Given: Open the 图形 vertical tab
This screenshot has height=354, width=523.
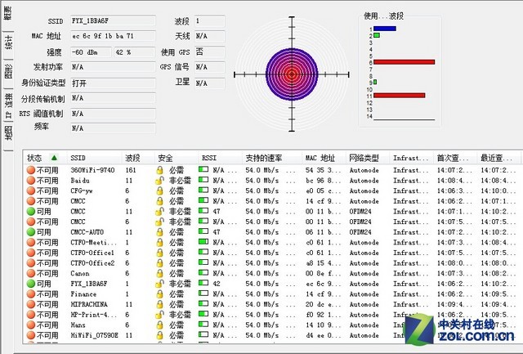Looking at the screenshot, I should pyautogui.click(x=7, y=72).
